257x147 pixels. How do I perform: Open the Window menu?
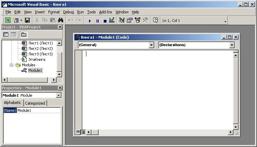122,12
